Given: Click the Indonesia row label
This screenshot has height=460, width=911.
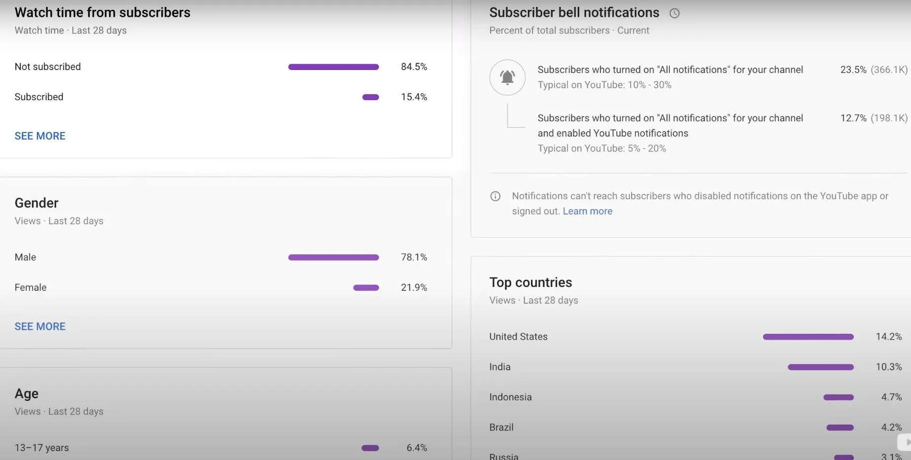Looking at the screenshot, I should tap(511, 397).
